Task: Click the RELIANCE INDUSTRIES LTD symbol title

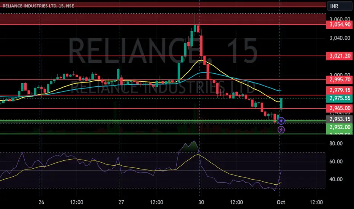Action: coord(38,6)
